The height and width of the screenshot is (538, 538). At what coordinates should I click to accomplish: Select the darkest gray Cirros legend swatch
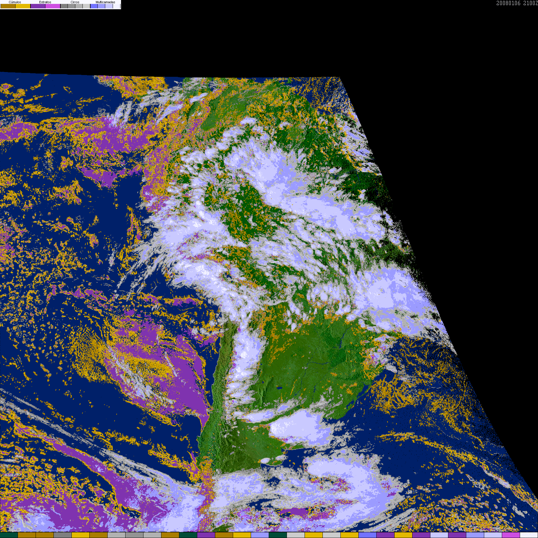64,6
